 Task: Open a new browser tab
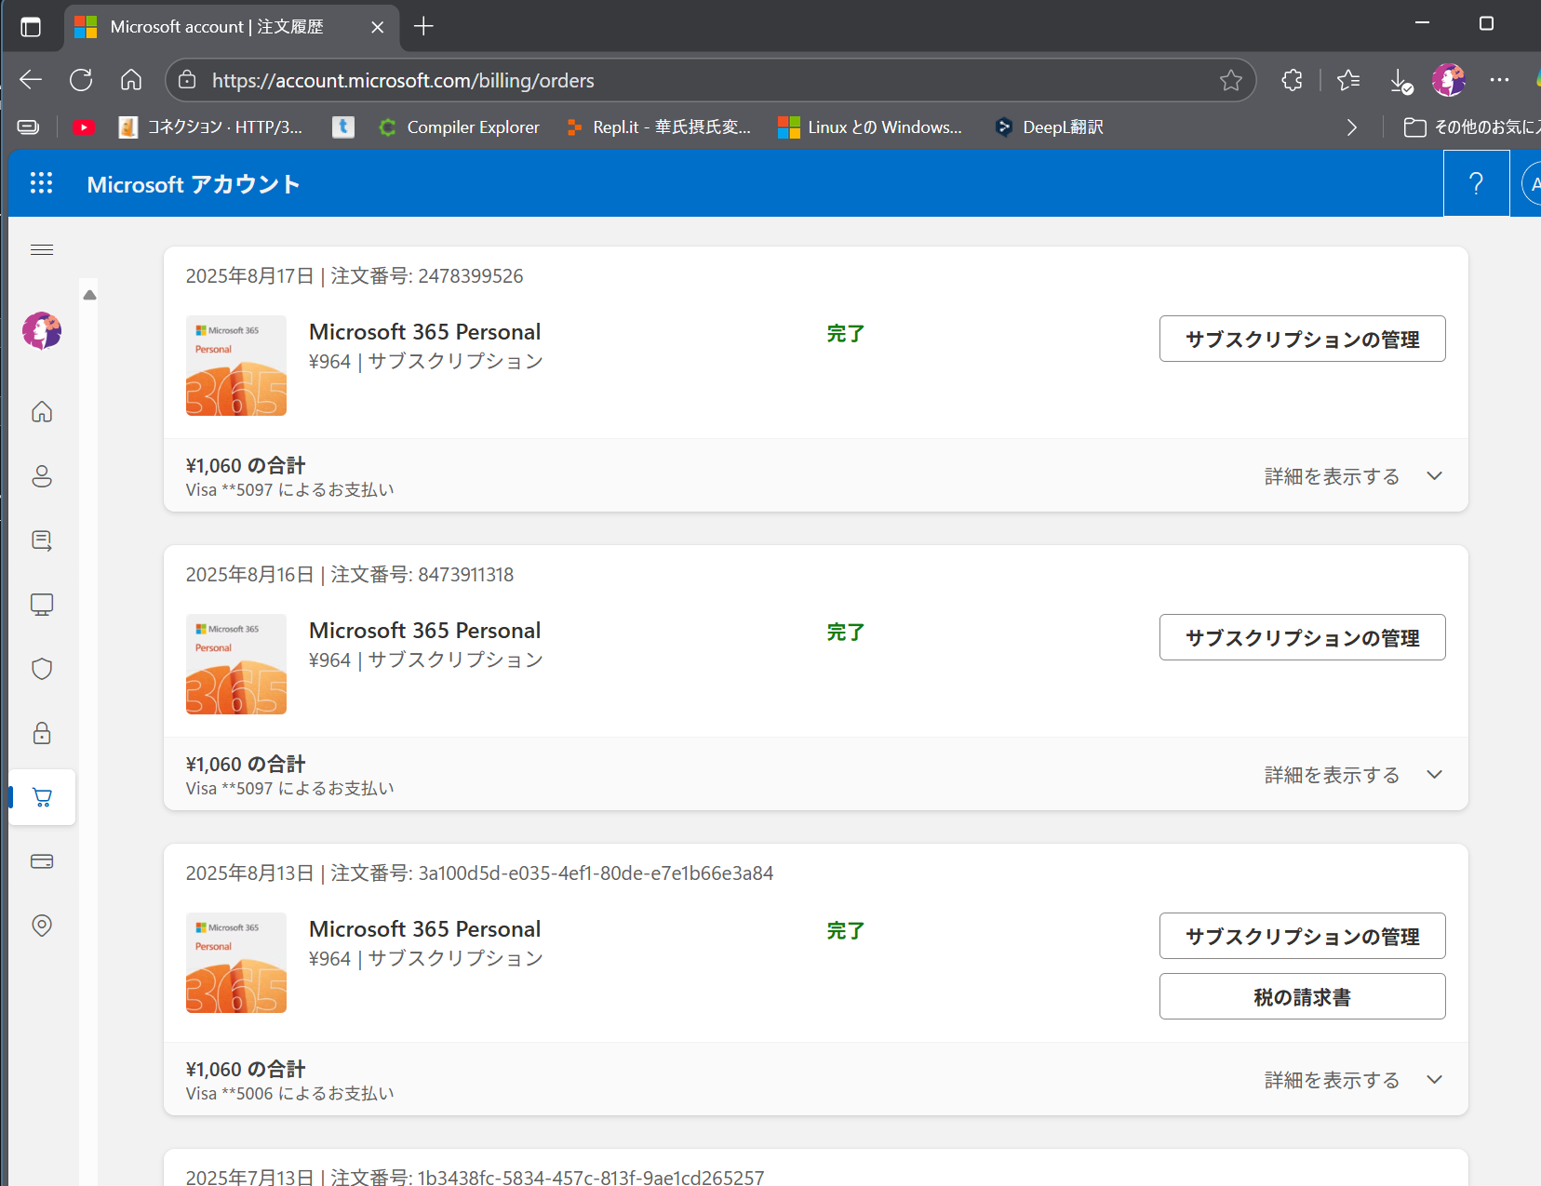[423, 26]
